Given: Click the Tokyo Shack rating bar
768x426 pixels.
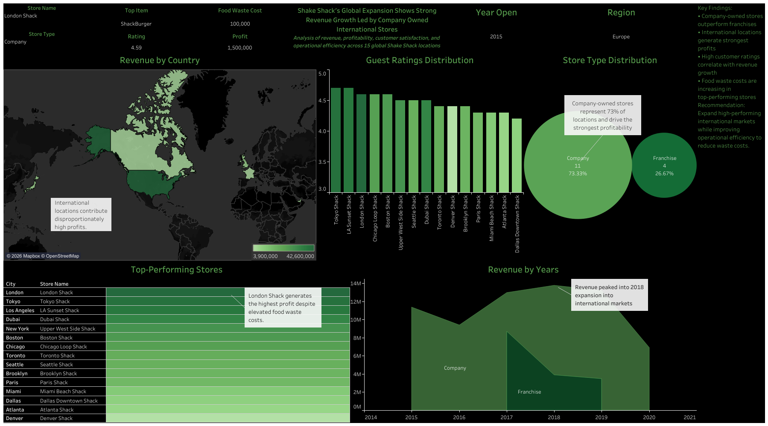Looking at the screenshot, I should click(x=336, y=140).
